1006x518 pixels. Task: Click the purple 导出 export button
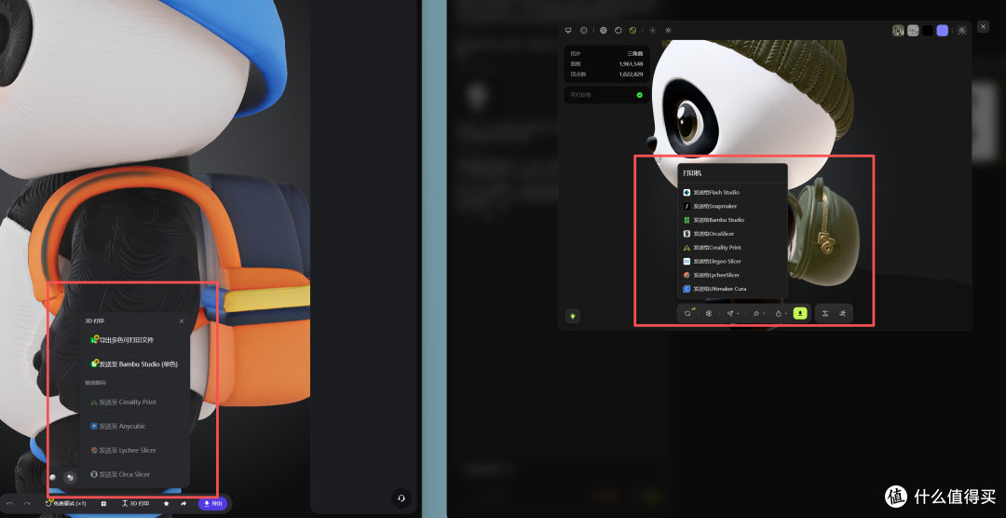click(212, 504)
